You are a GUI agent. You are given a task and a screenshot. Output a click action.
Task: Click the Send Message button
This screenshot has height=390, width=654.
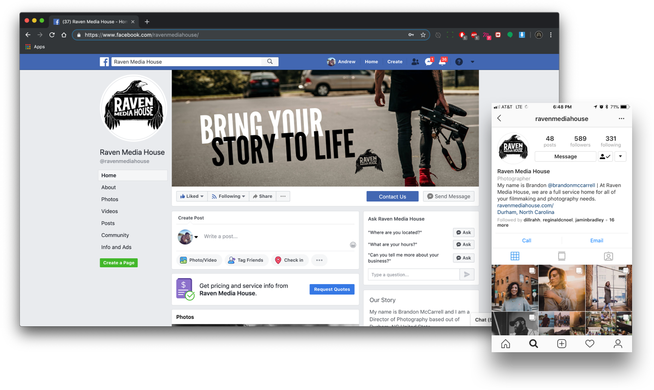click(449, 196)
